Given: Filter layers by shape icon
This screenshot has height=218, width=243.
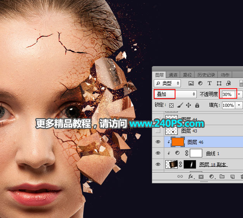Looking at the screenshot, I should pos(219,83).
